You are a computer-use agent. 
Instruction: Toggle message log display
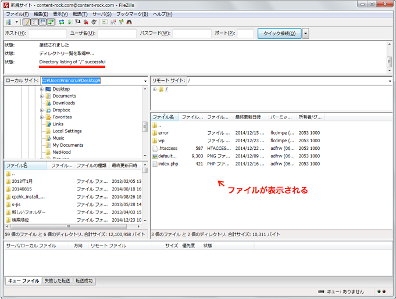coord(27,22)
